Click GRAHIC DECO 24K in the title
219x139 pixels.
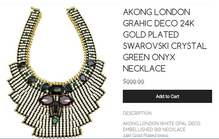159,23
